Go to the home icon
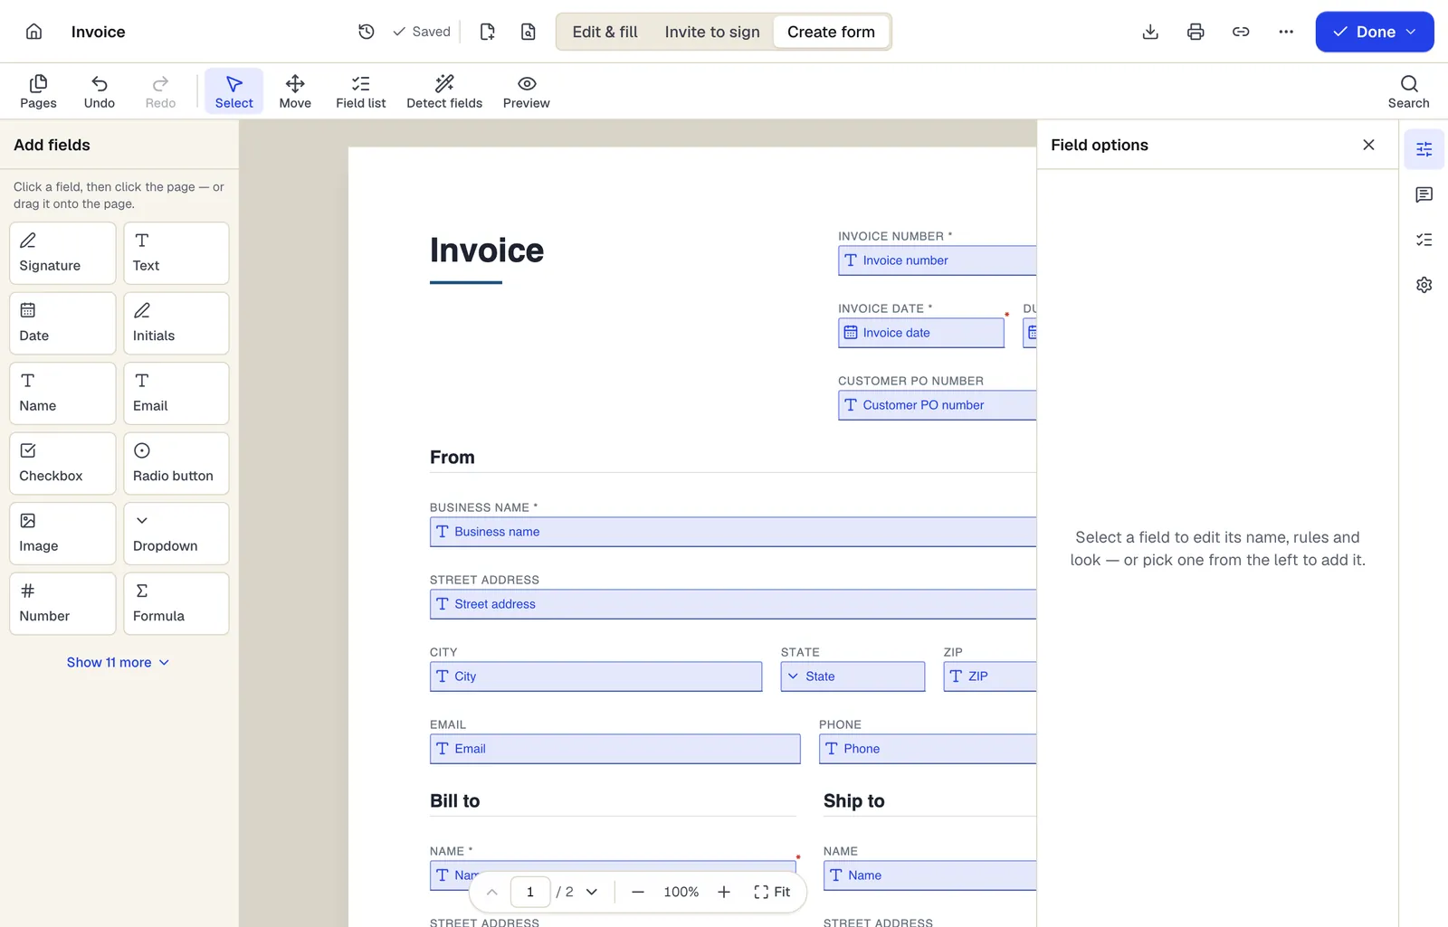1448x927 pixels. coord(33,32)
